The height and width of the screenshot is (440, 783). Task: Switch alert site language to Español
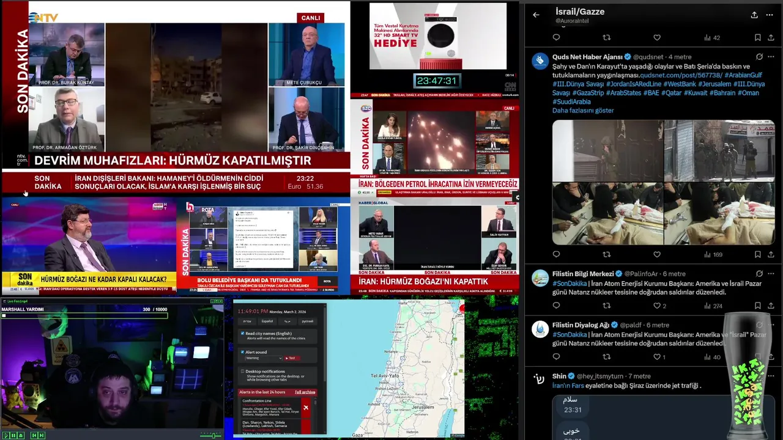pyautogui.click(x=267, y=321)
